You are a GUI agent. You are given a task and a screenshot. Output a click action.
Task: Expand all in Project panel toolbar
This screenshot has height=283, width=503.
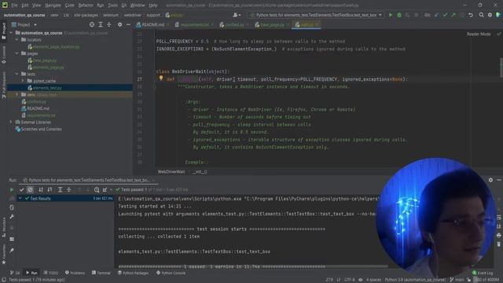(101, 24)
